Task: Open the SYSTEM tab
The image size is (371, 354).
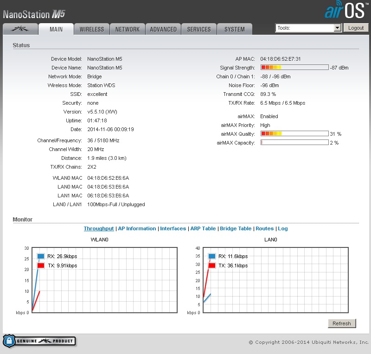Action: 235,29
